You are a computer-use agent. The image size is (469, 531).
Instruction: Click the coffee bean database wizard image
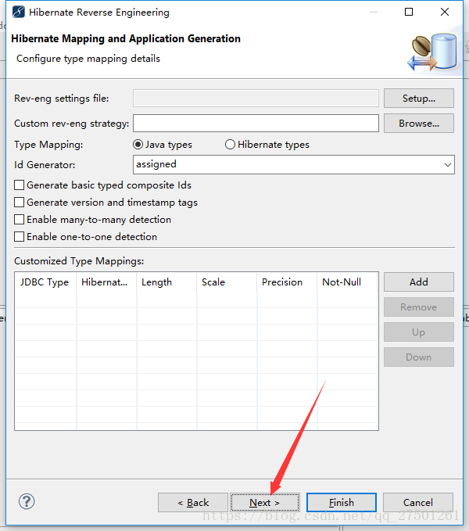432,52
